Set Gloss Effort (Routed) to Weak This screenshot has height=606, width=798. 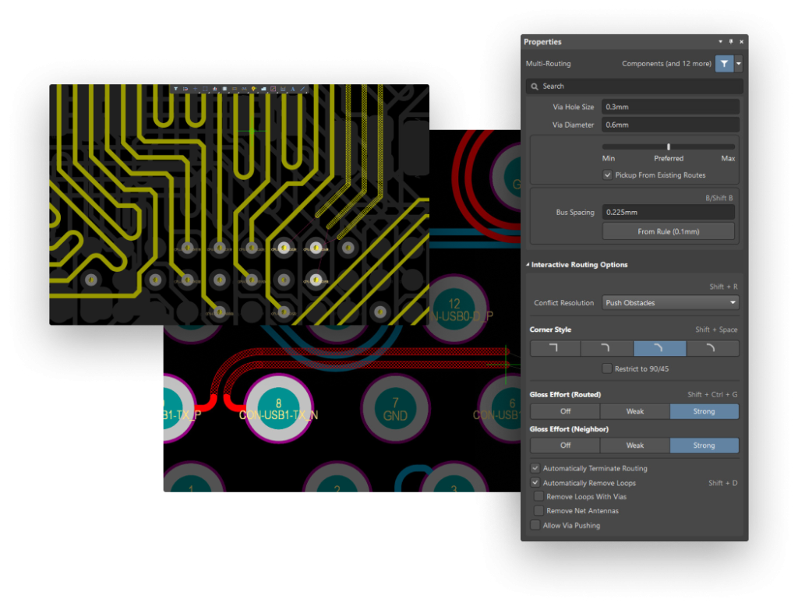pyautogui.click(x=634, y=411)
